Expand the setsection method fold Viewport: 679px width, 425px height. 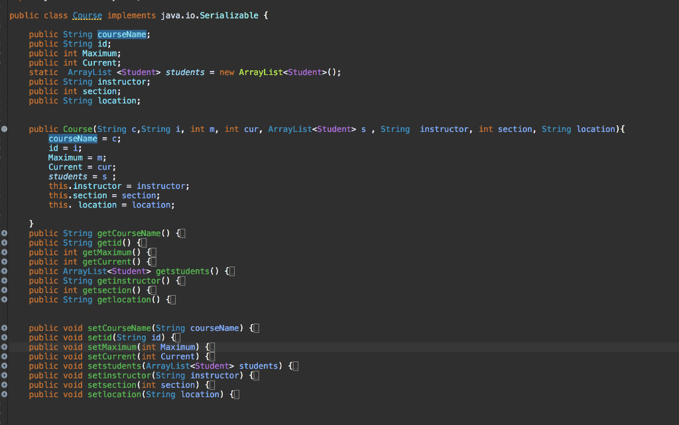[4, 385]
